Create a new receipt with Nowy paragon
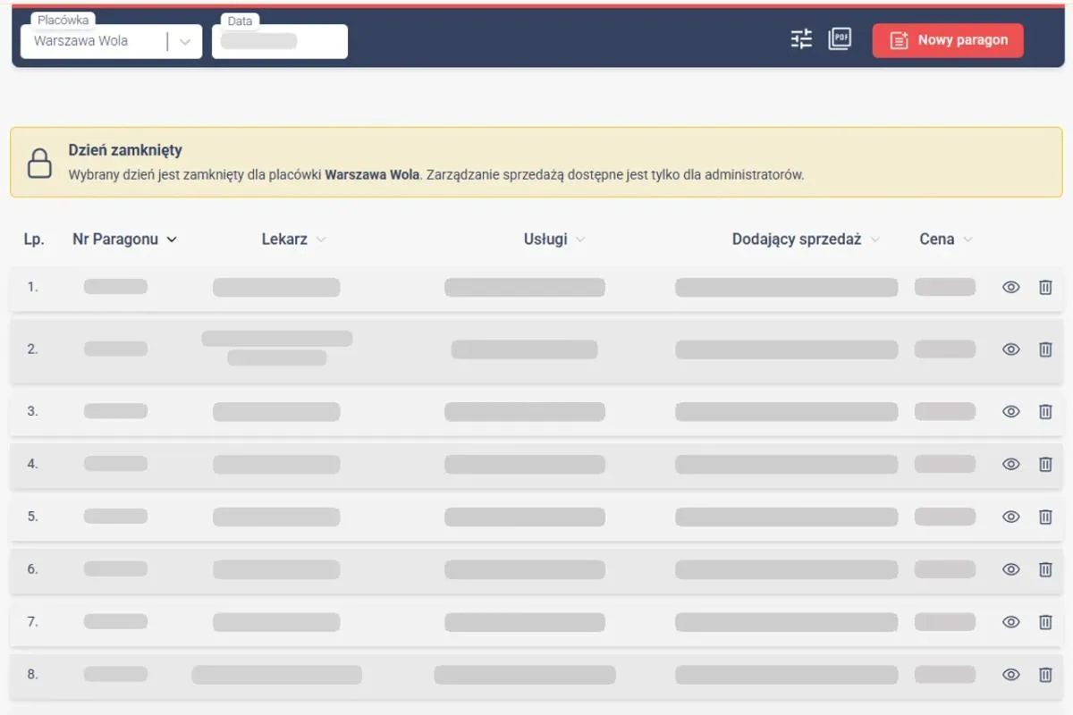The image size is (1073, 715). [948, 40]
